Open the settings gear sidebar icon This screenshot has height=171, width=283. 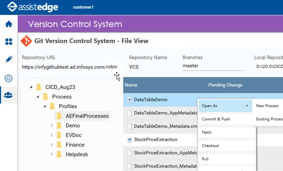(9, 78)
